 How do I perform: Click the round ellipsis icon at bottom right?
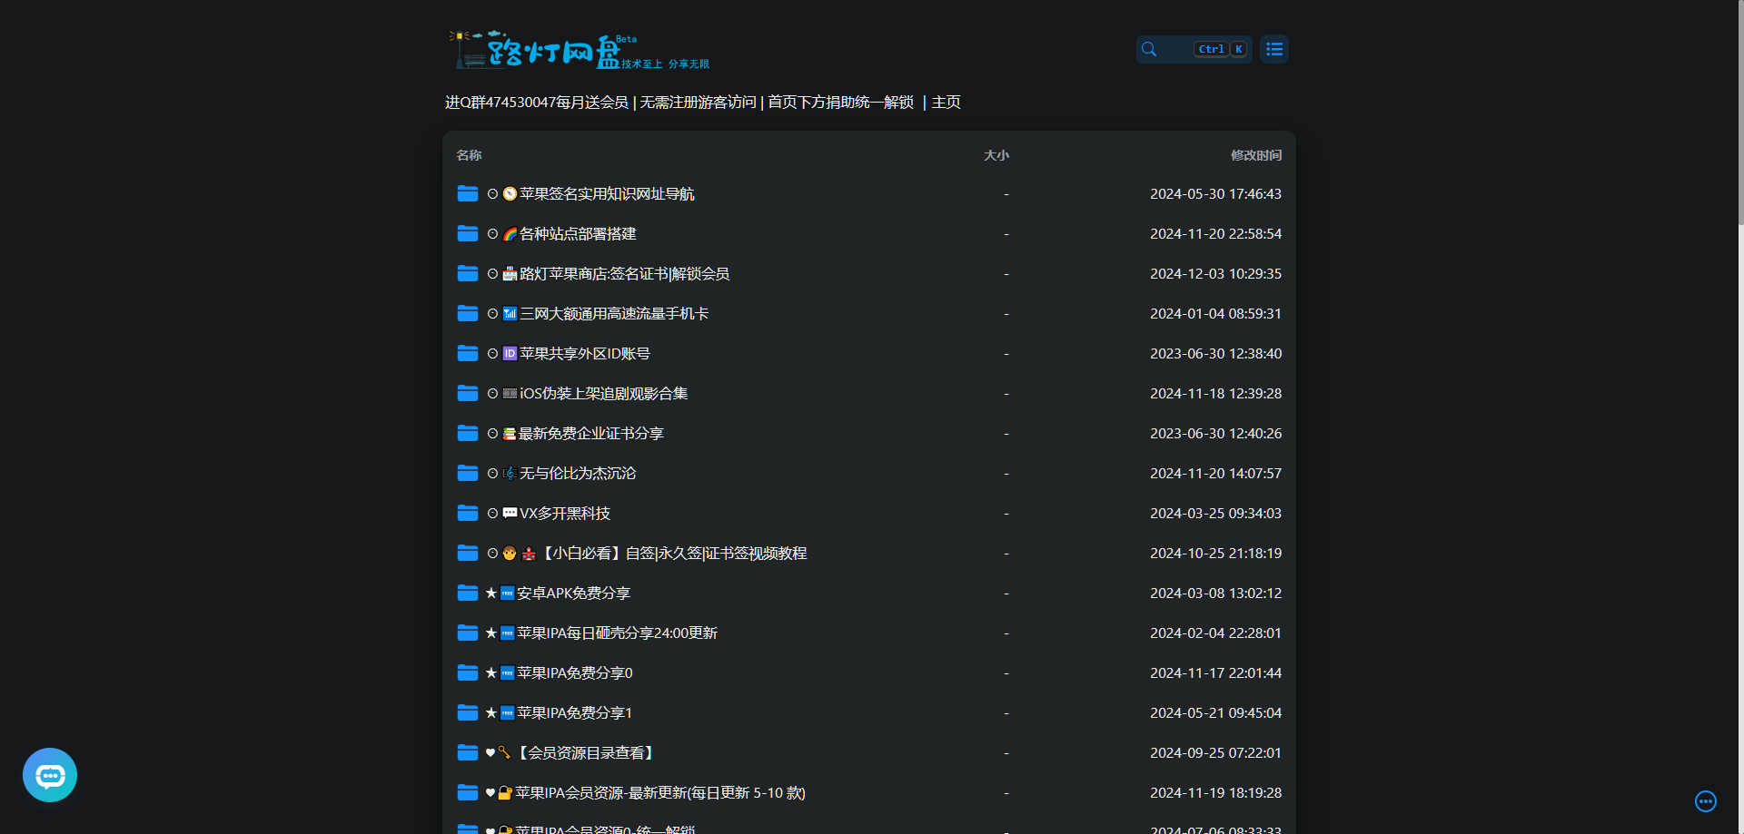pos(1706,801)
